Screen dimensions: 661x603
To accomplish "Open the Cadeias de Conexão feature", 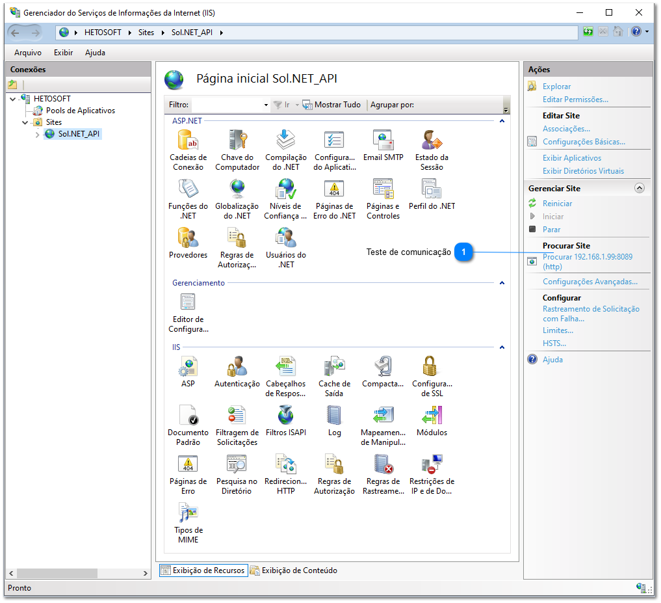I will tap(188, 144).
